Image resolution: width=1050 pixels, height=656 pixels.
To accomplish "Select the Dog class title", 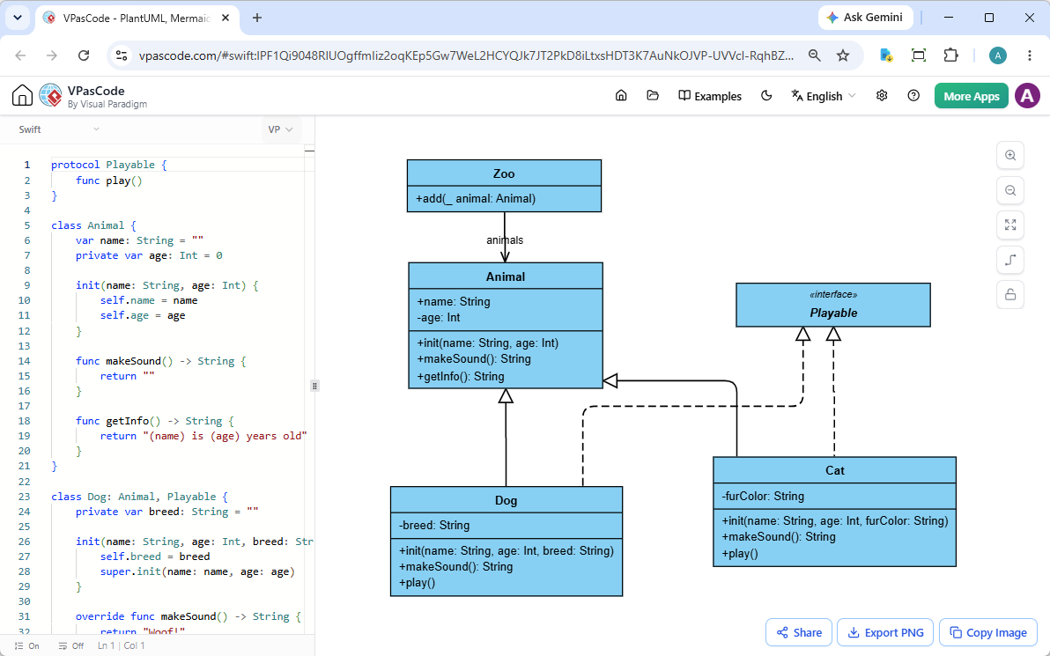I will tap(507, 500).
